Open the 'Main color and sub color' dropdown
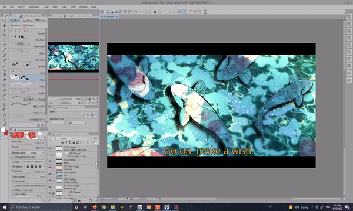This screenshot has height=211, width=353. pyautogui.click(x=33, y=162)
